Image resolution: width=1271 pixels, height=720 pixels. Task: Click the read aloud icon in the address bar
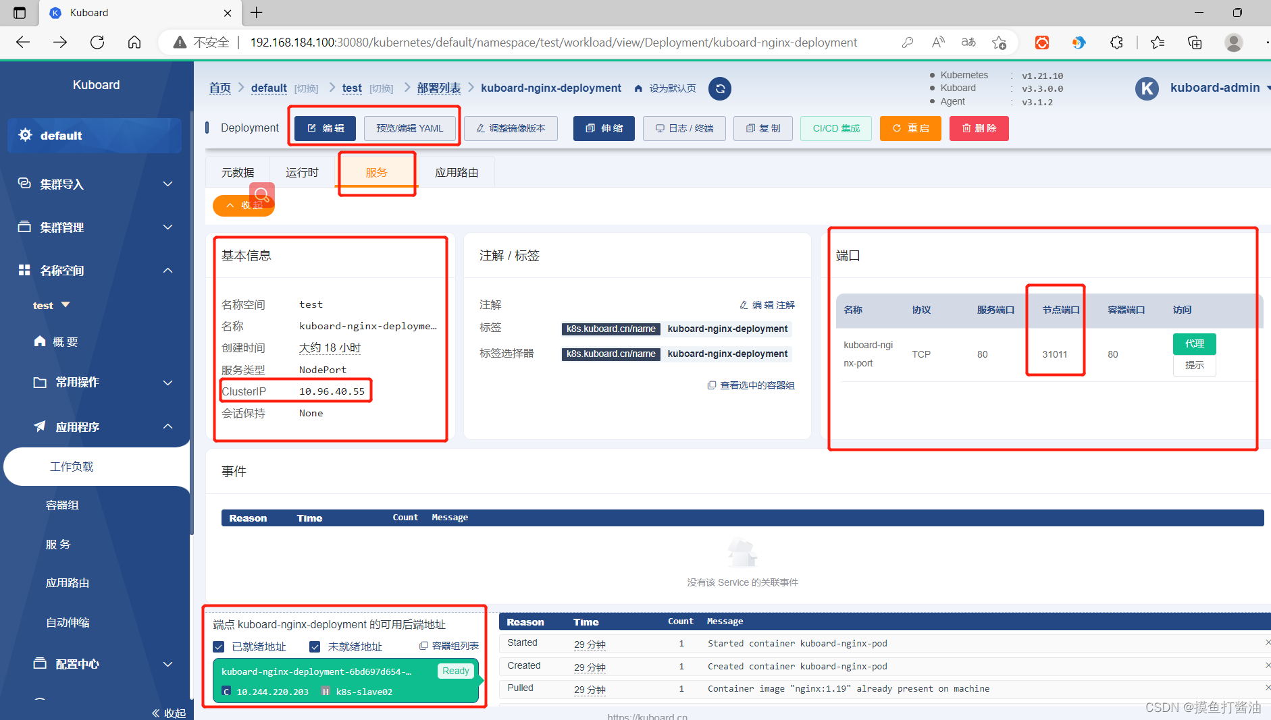point(938,43)
